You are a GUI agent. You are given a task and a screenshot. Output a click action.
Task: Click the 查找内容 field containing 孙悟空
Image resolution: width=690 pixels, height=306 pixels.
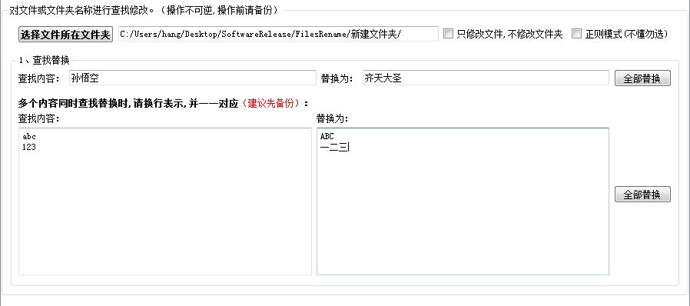193,78
